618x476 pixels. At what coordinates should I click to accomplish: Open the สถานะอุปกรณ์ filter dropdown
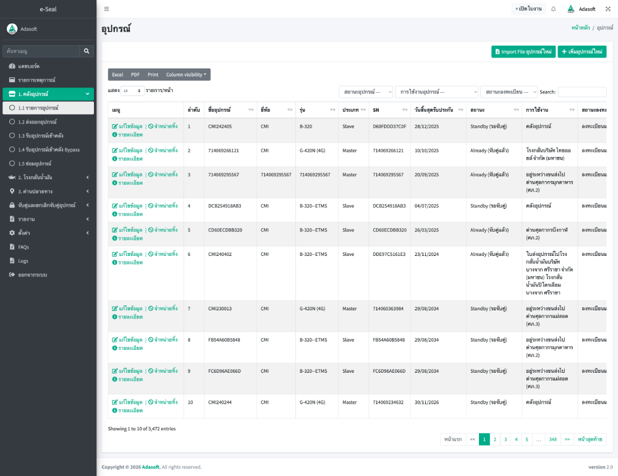[366, 92]
